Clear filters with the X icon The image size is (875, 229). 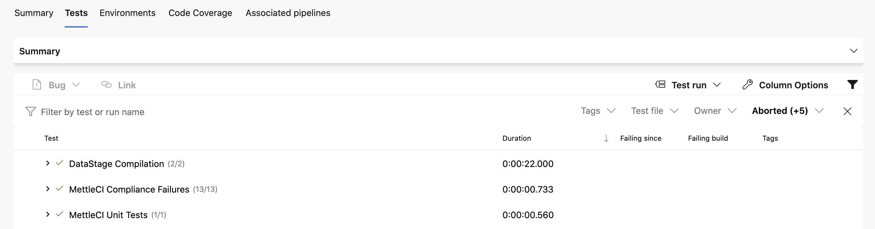click(847, 111)
